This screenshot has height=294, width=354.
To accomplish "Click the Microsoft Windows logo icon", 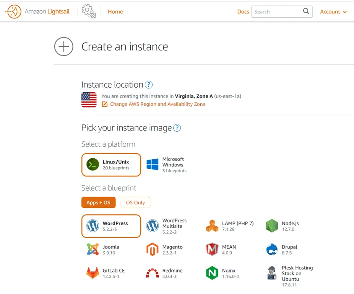I will tap(153, 164).
